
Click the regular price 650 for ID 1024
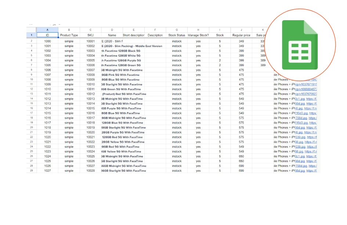(x=242, y=156)
